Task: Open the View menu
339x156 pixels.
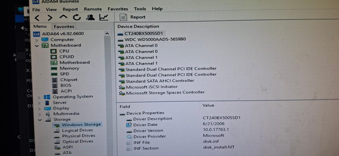Action: [x=51, y=10]
